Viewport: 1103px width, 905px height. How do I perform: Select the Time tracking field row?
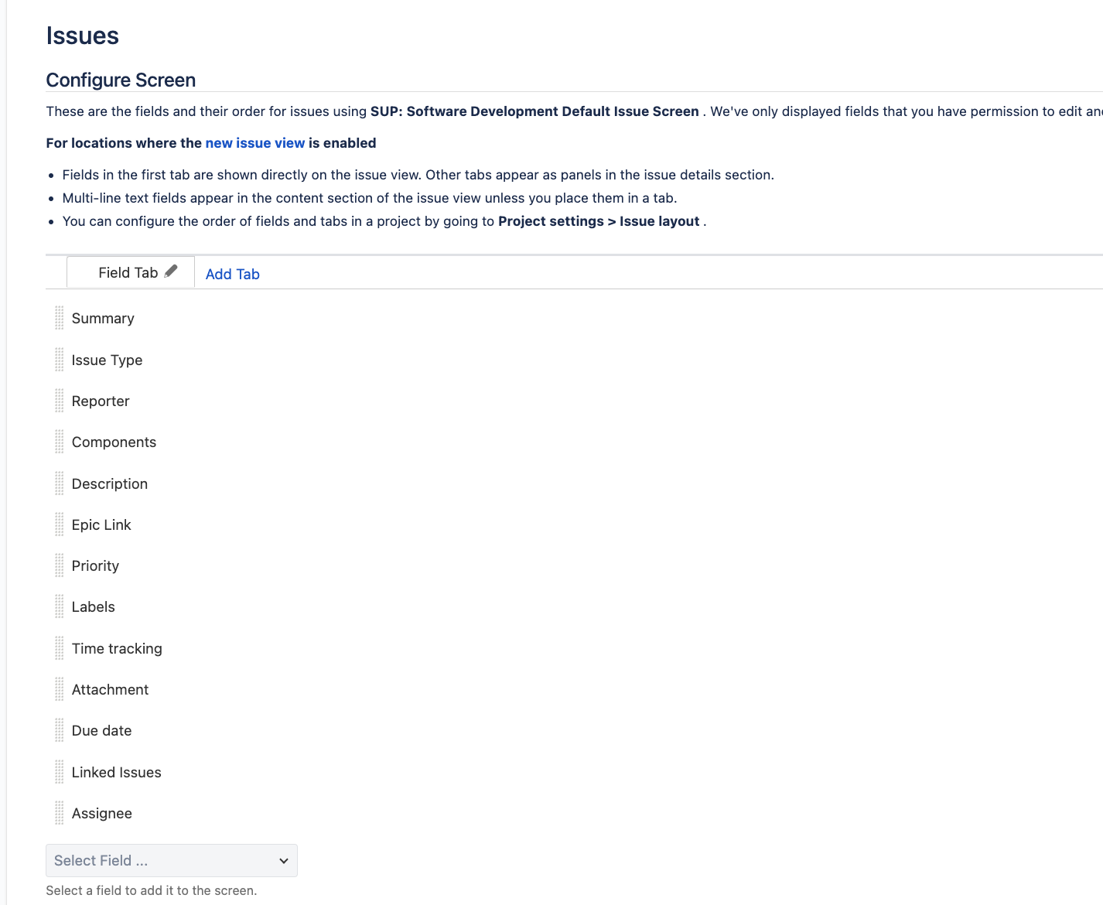(574, 648)
